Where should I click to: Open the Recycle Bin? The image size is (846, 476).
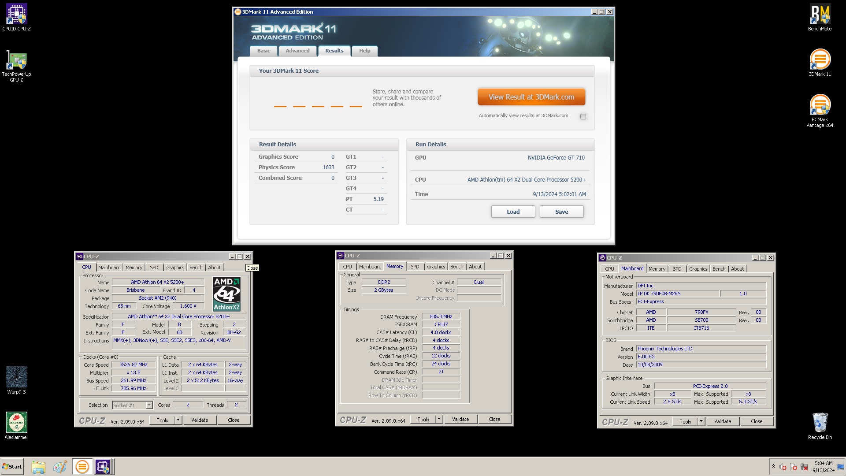[820, 426]
